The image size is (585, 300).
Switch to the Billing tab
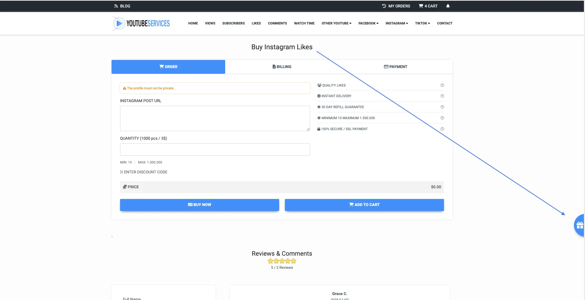(282, 67)
